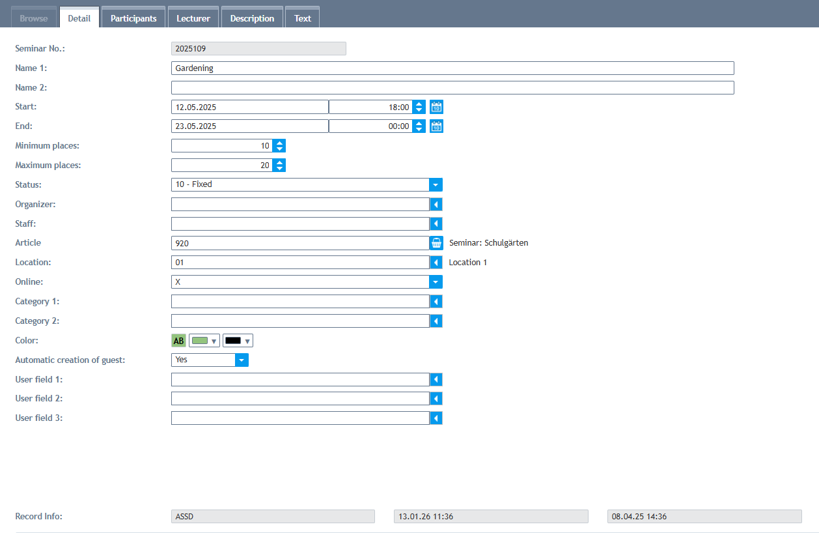The height and width of the screenshot is (533, 819).
Task: Click the 'Location 1' description text
Action: (467, 263)
